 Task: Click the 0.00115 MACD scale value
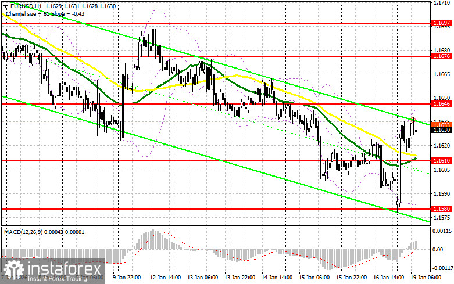(442, 231)
